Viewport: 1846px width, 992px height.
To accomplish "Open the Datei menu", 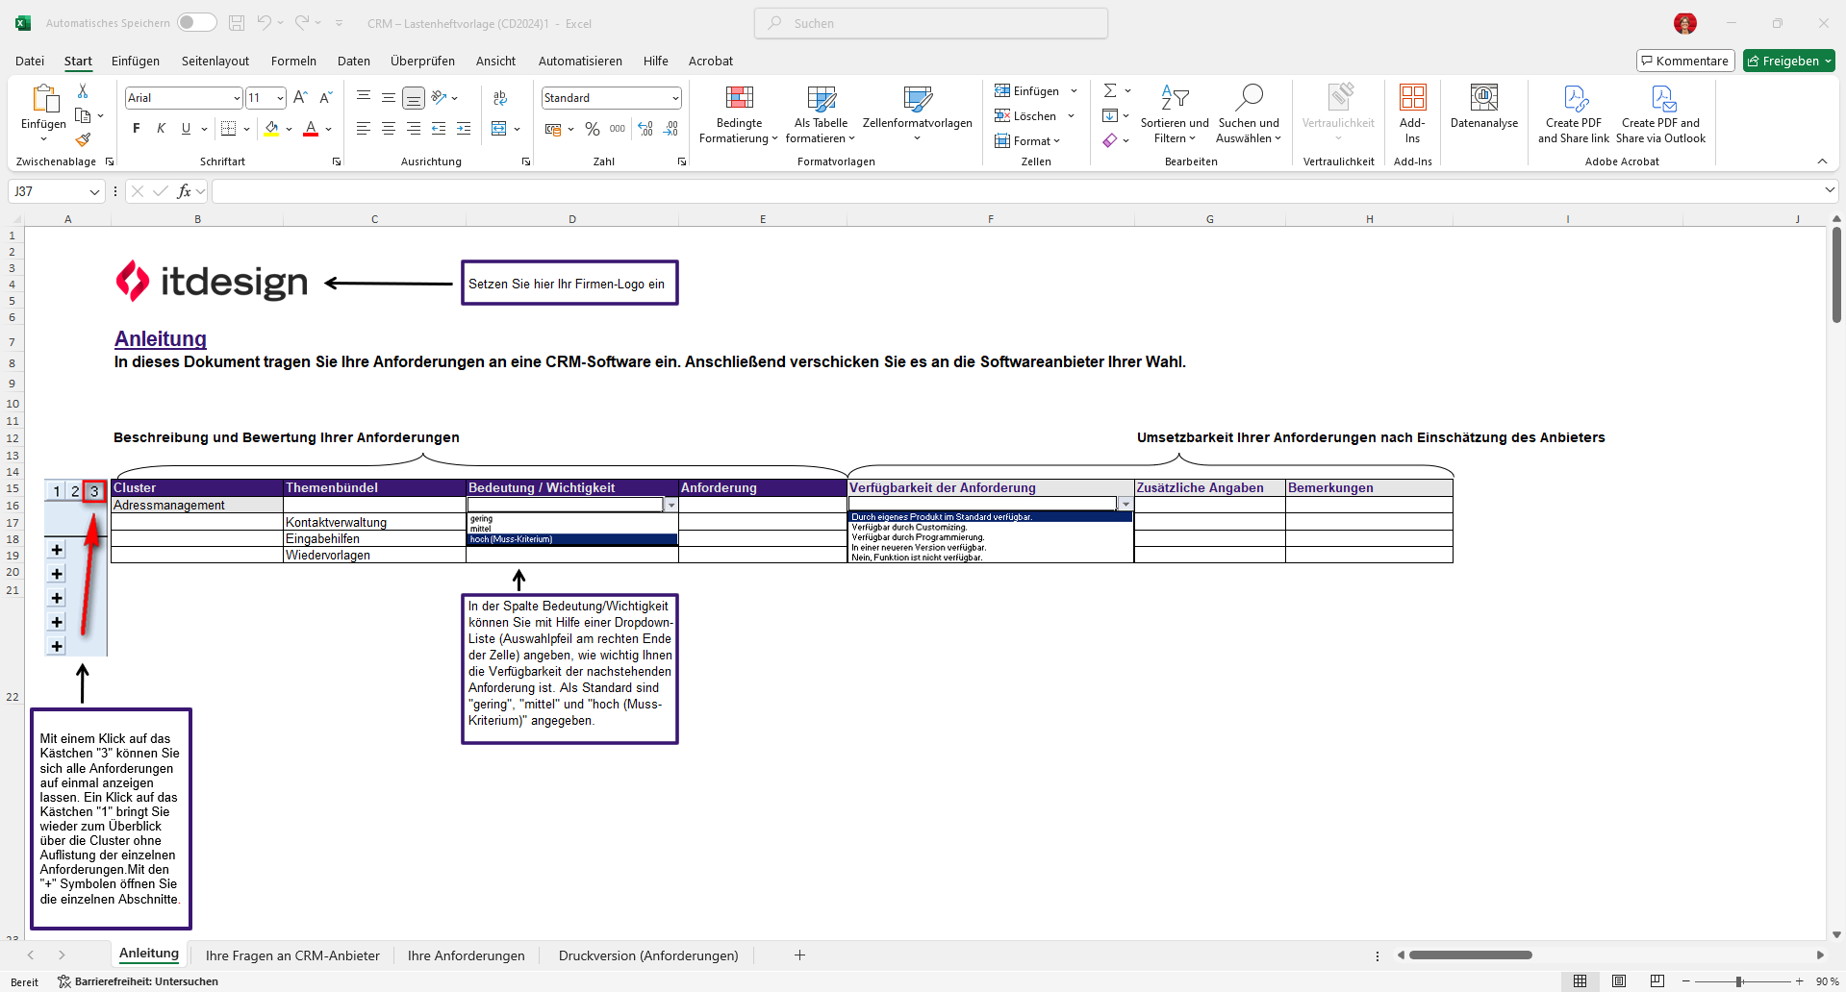I will [30, 61].
